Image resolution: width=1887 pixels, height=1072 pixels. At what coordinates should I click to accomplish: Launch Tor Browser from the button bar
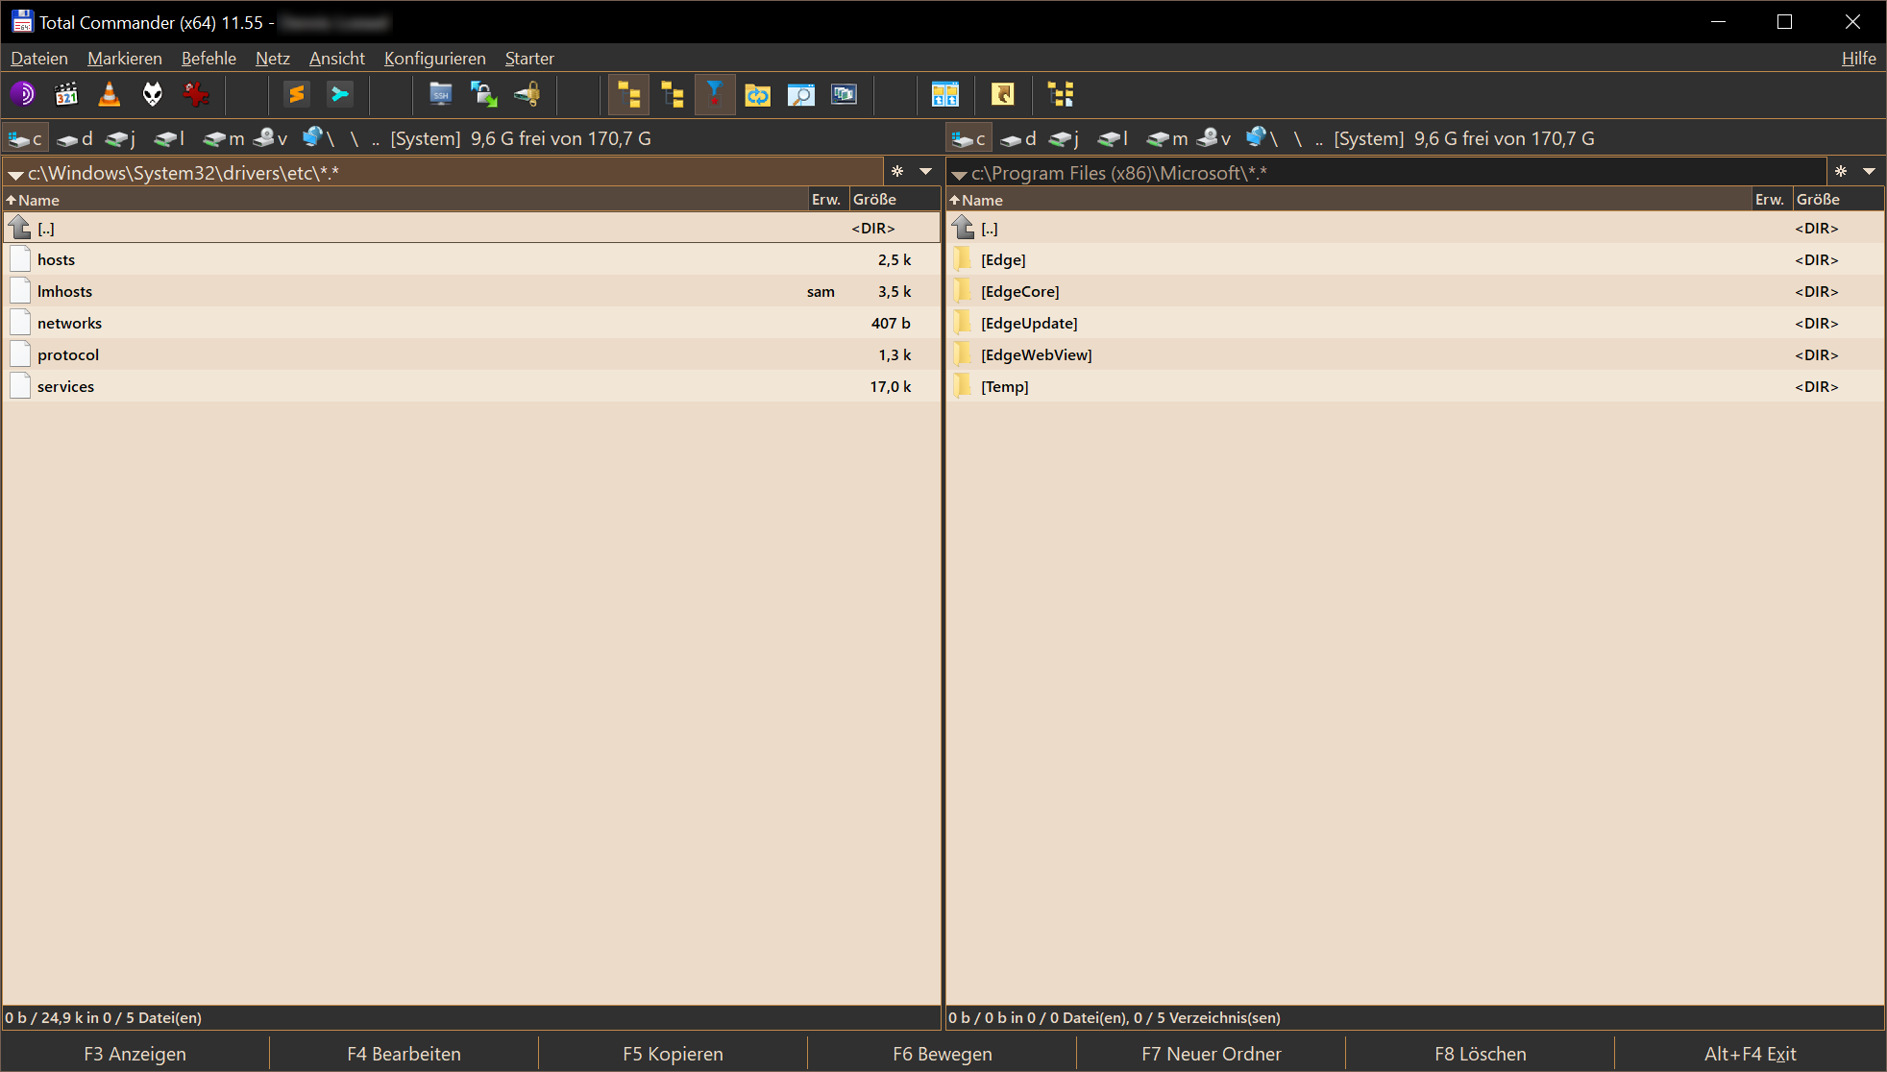pyautogui.click(x=24, y=94)
